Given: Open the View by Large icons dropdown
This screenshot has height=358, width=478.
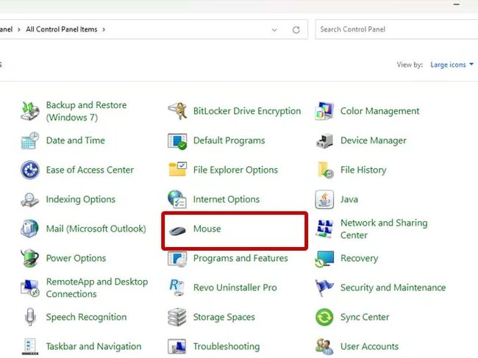Looking at the screenshot, I should 452,65.
